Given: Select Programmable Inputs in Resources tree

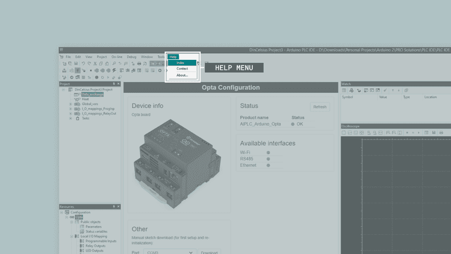Looking at the screenshot, I should 101,241.
